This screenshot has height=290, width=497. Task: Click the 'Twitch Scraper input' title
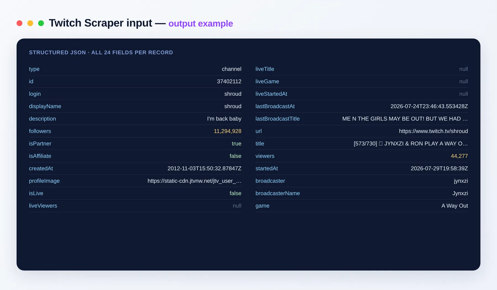point(101,23)
